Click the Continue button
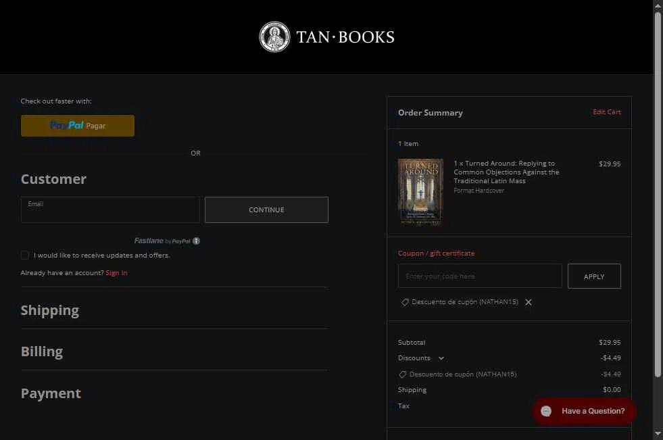 click(x=266, y=210)
